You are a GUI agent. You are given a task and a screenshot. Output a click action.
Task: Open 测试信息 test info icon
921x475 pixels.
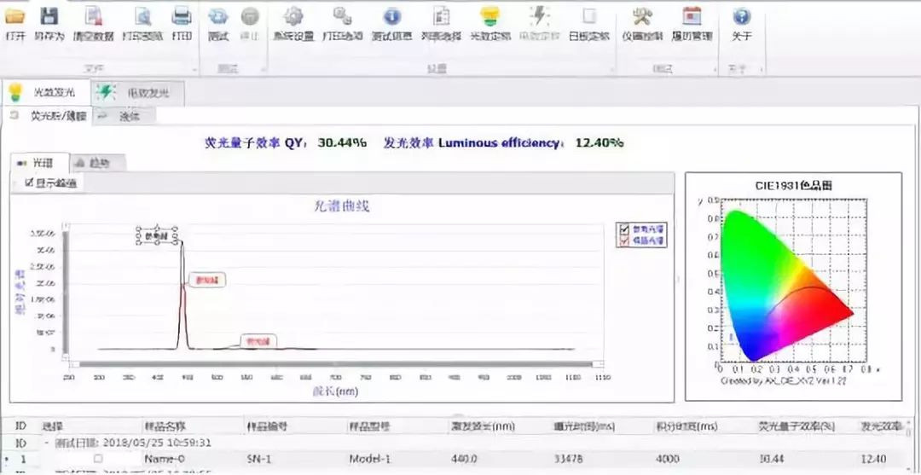click(x=391, y=16)
